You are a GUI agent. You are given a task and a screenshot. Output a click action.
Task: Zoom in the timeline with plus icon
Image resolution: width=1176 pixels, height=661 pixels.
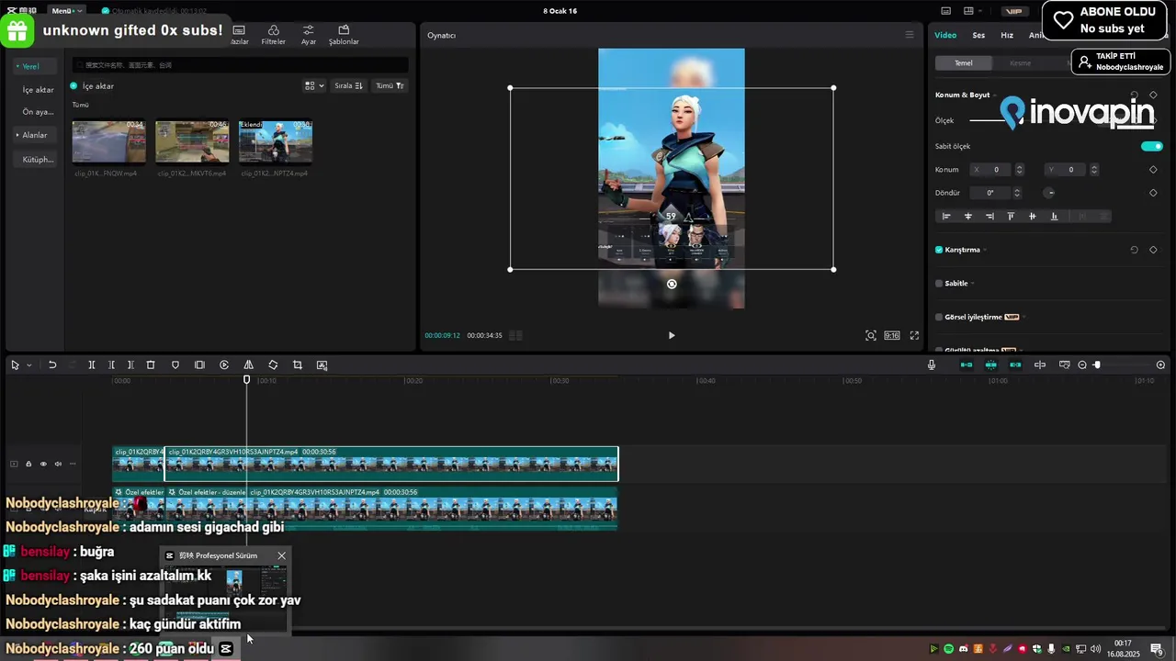point(1160,365)
